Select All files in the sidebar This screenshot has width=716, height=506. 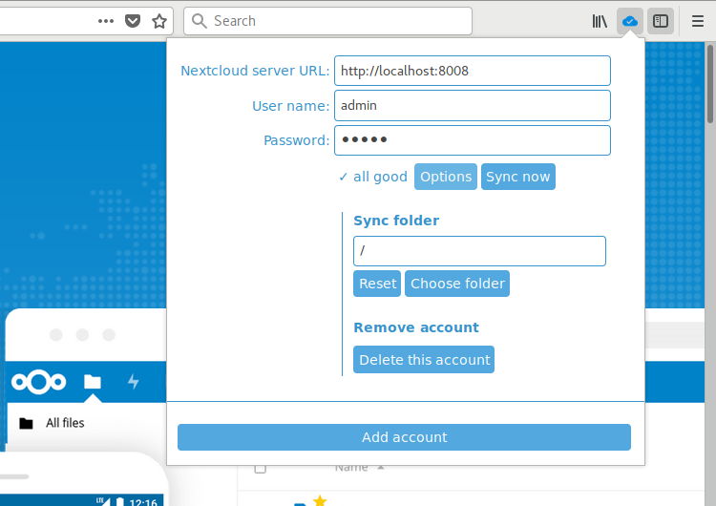(x=65, y=423)
